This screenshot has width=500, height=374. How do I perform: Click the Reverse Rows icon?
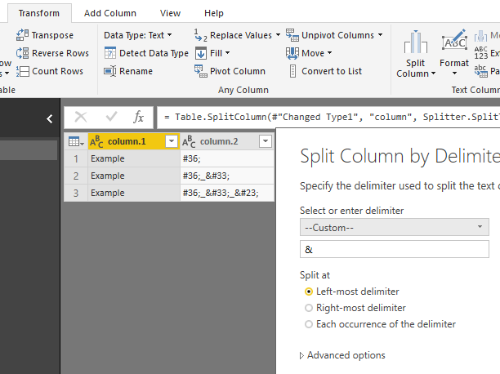click(x=22, y=53)
